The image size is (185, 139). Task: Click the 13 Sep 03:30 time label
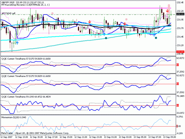pyautogui.click(x=125, y=137)
